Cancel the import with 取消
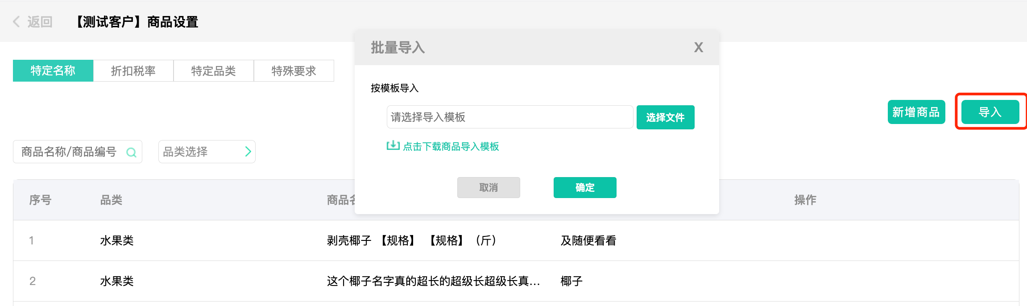The height and width of the screenshot is (306, 1027). 489,187
